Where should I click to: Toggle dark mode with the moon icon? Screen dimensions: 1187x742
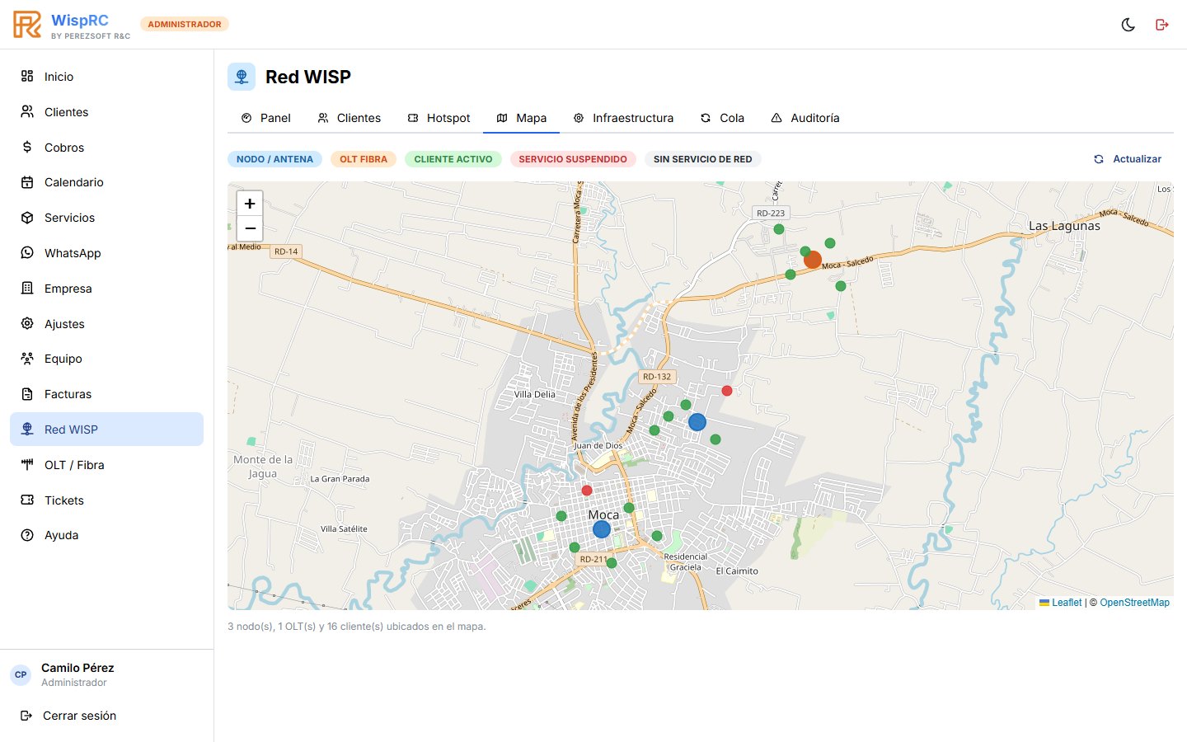click(1128, 25)
